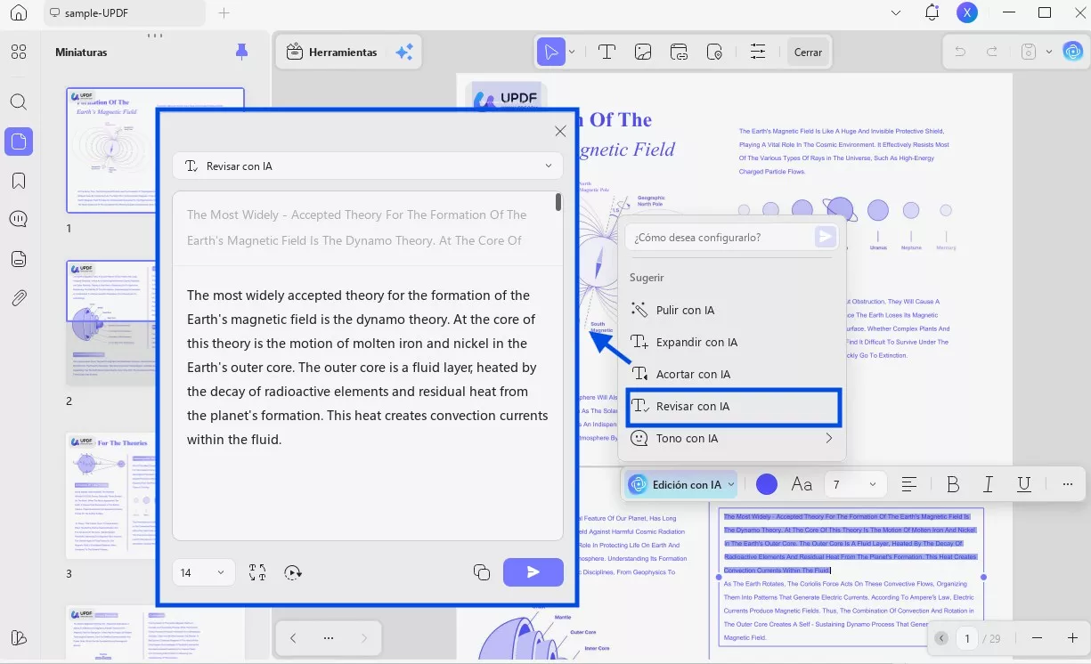Open the font size 14 dropdown
This screenshot has height=664, width=1091.
click(203, 572)
